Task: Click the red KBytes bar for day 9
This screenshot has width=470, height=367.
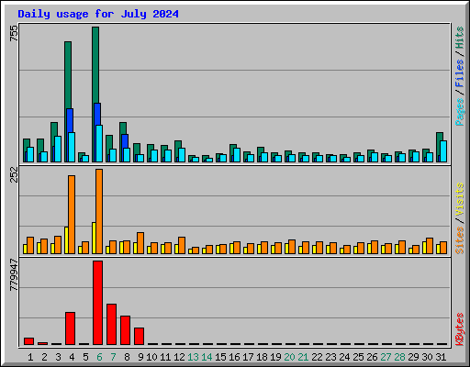Action: coord(139,337)
